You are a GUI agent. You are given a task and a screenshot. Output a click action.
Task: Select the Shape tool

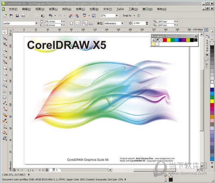5,38
